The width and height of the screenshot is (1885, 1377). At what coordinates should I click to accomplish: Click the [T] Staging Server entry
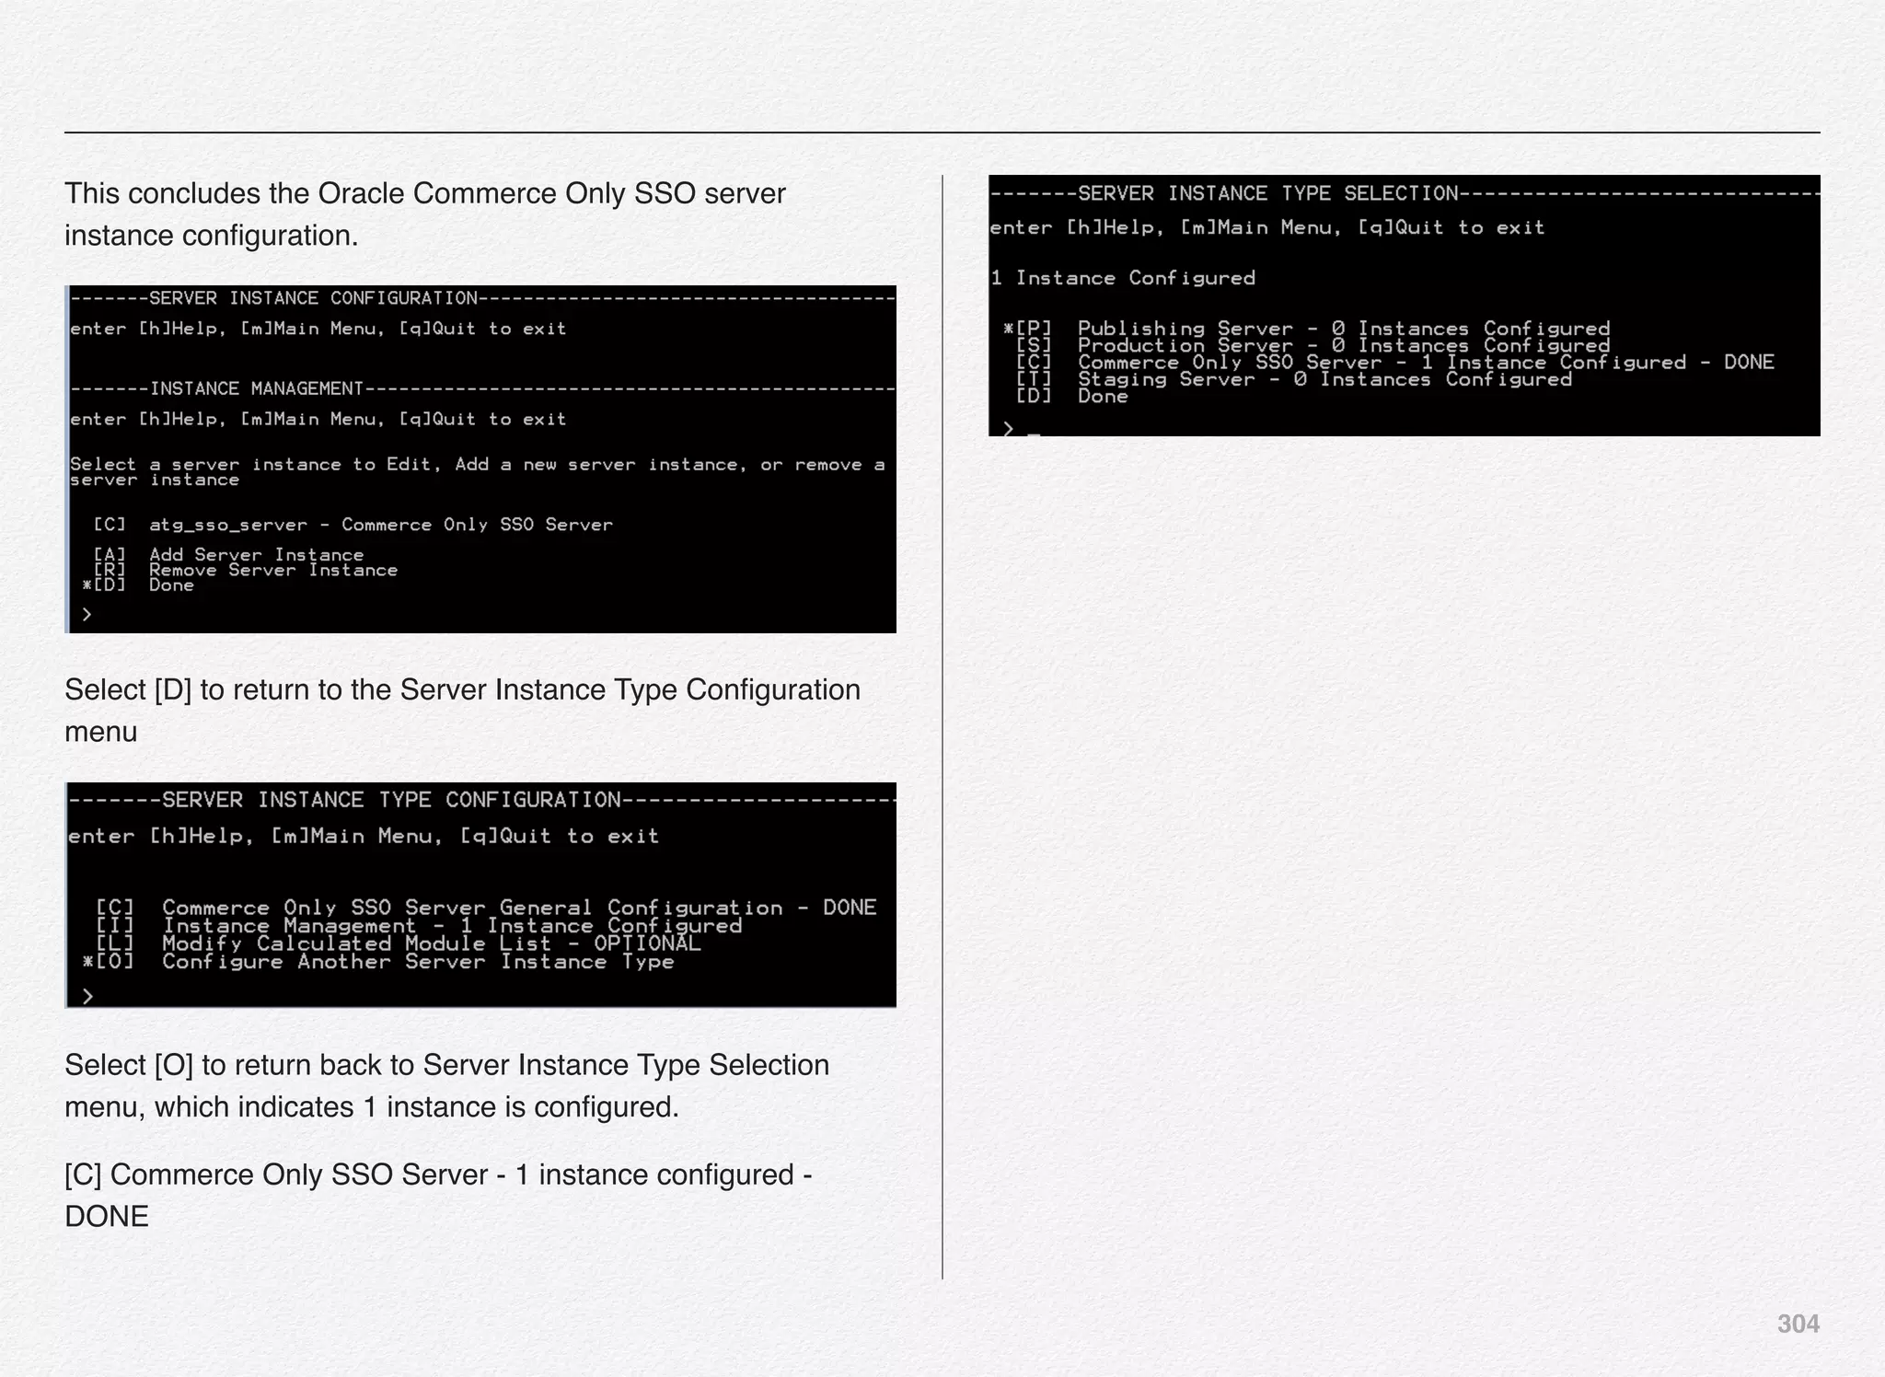point(1293,379)
